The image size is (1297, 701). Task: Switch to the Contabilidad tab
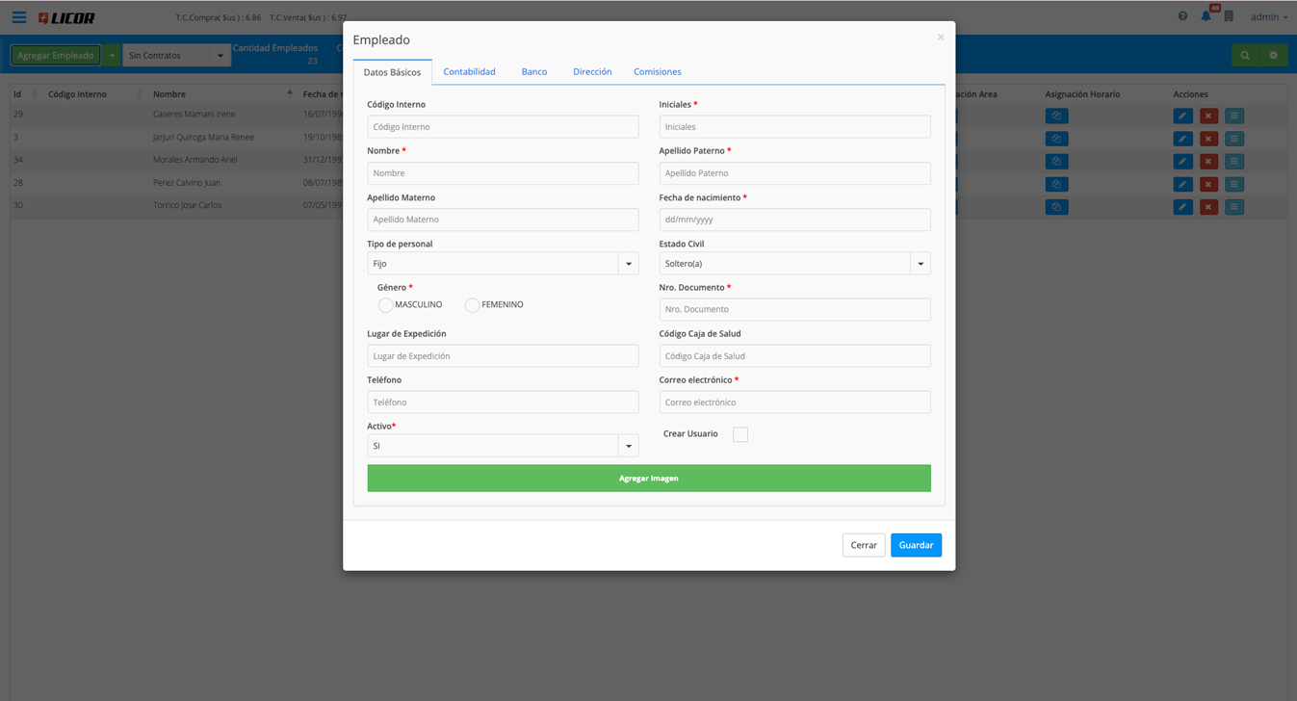(x=469, y=72)
